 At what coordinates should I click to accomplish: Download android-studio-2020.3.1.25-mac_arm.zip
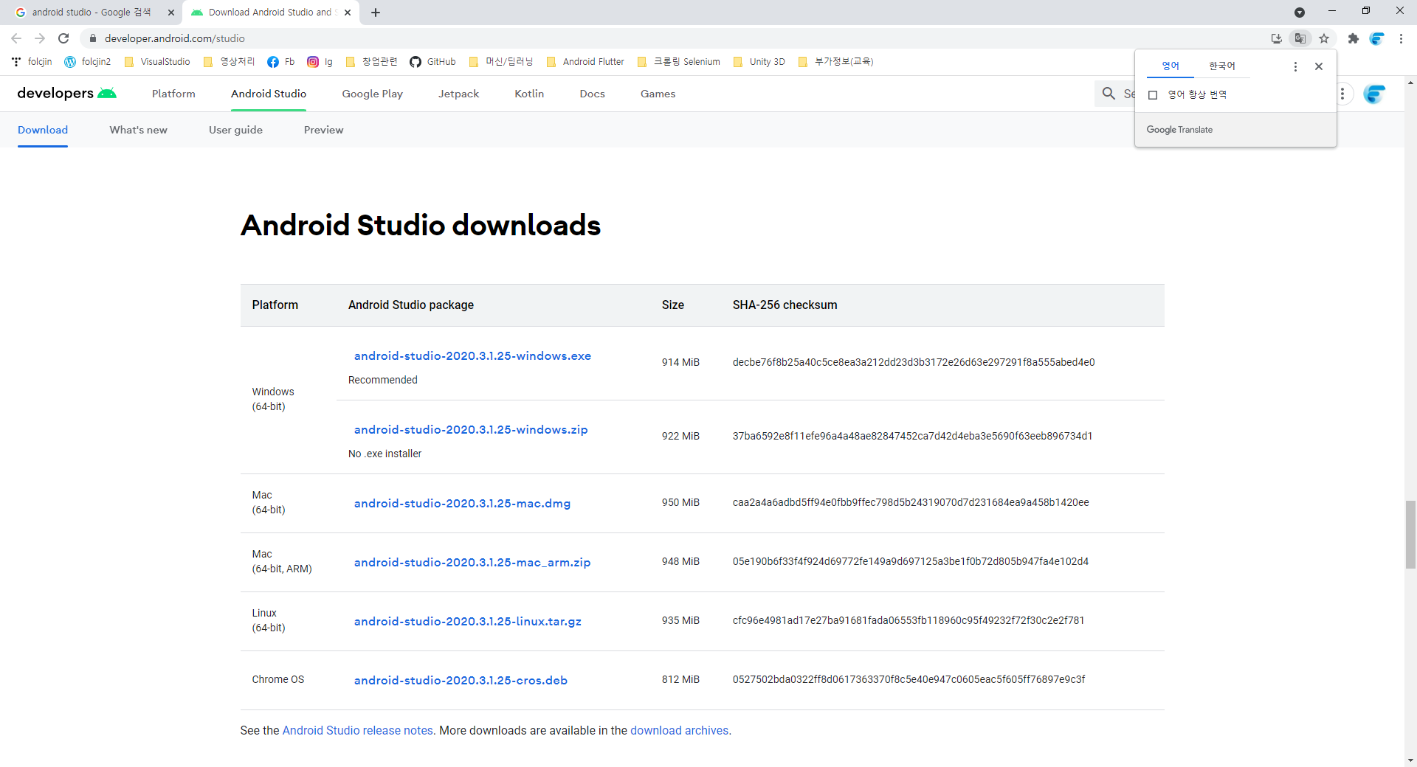(472, 563)
